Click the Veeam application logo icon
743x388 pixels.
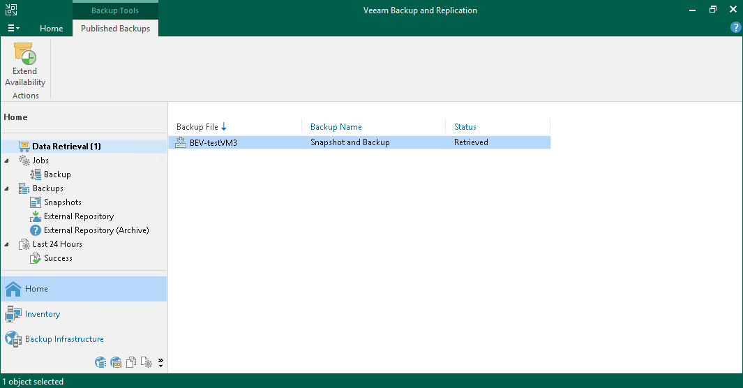coord(11,10)
